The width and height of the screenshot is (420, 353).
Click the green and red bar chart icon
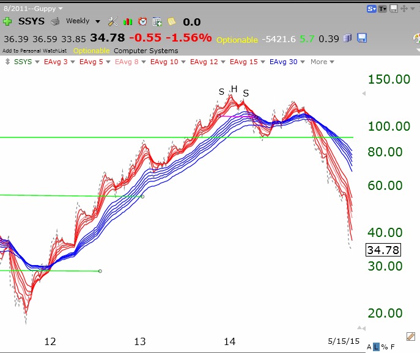128,21
